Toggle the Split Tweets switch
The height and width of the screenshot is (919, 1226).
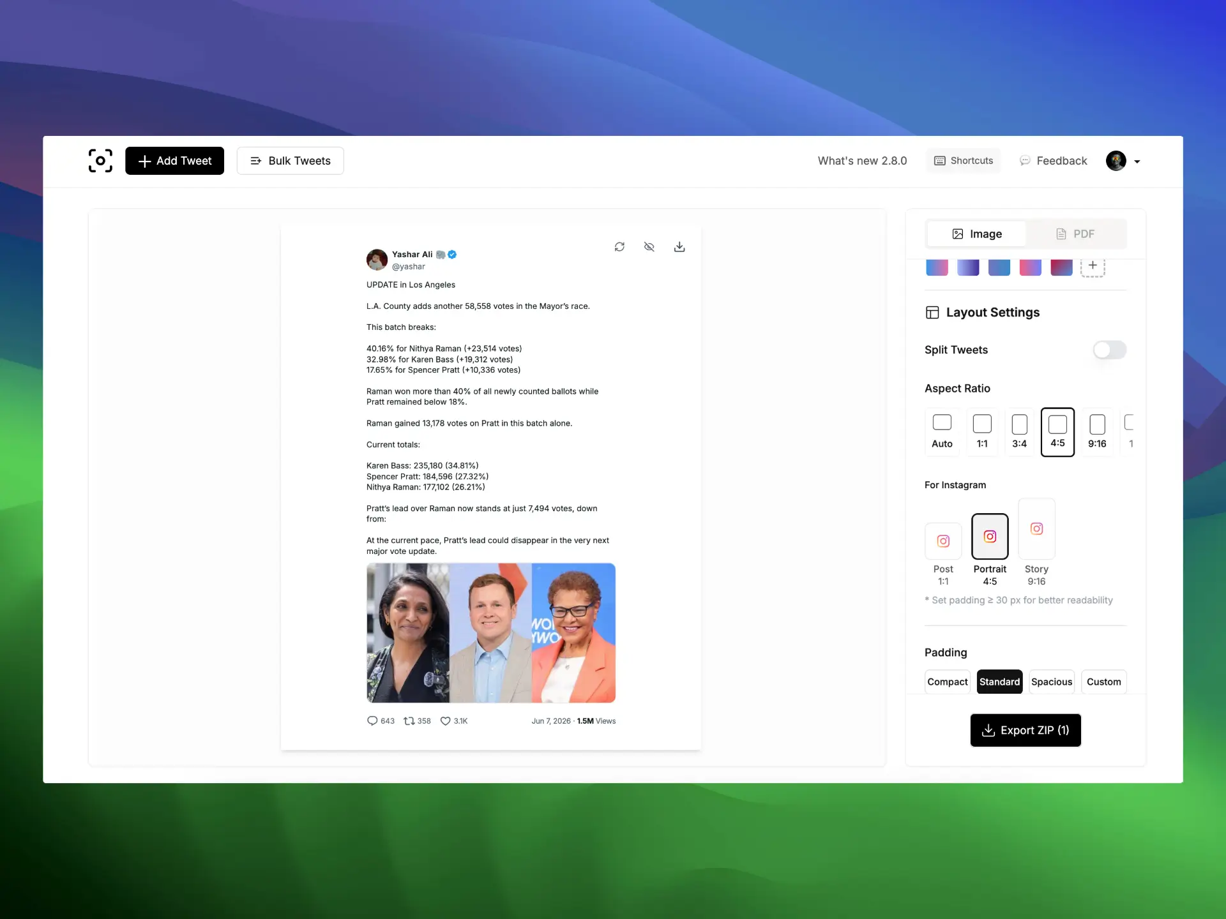(1110, 350)
